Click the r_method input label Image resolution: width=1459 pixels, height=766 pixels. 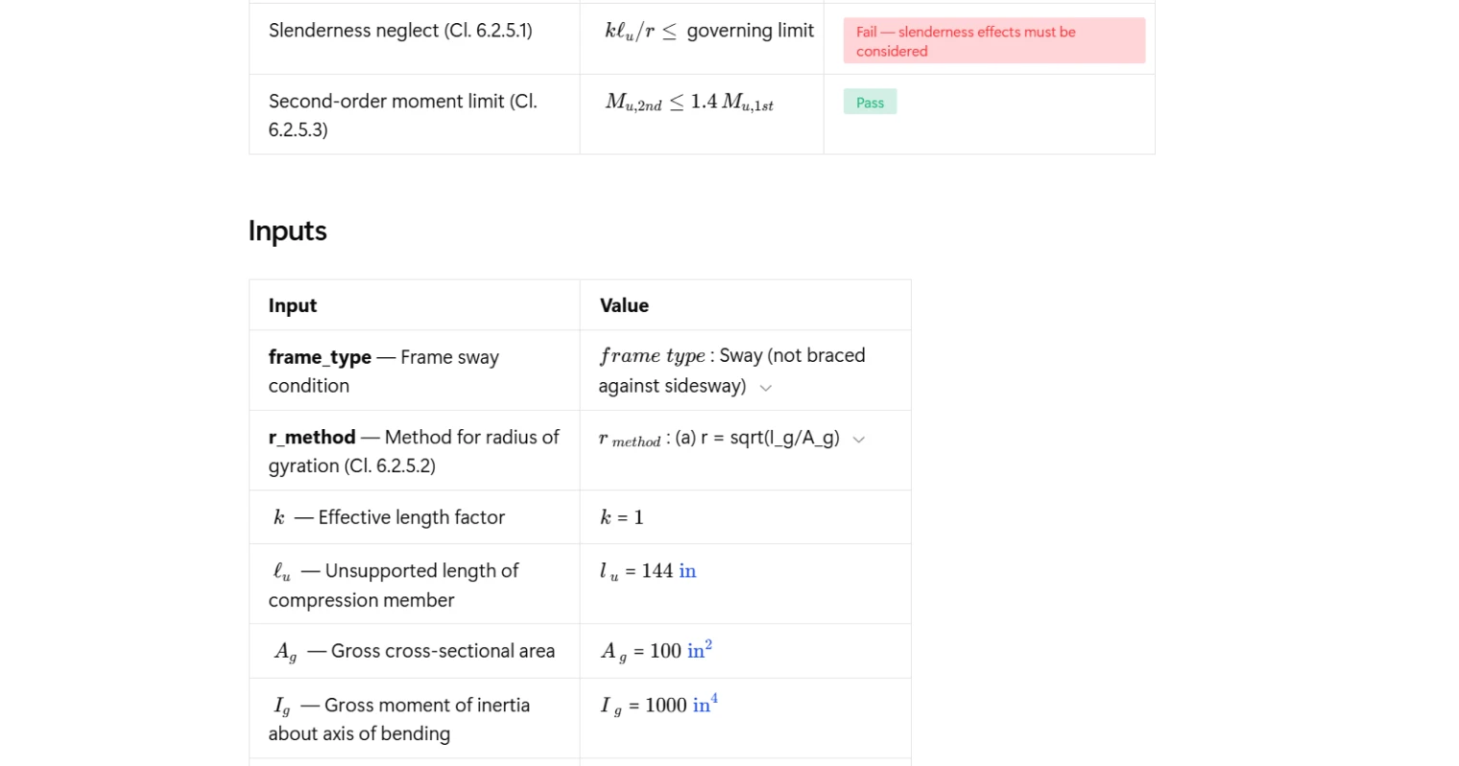(312, 438)
